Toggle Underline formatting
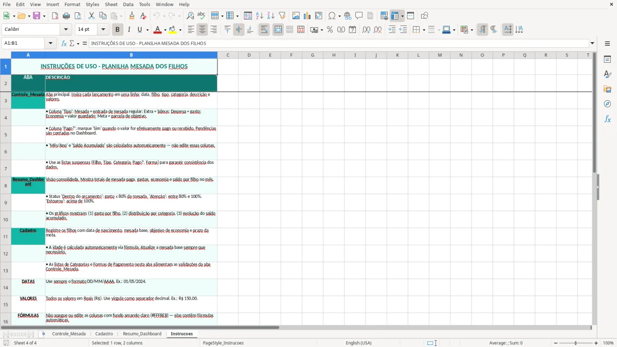 point(140,30)
